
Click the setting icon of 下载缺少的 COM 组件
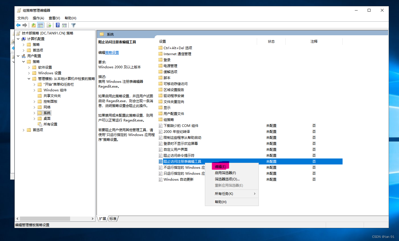coord(160,125)
